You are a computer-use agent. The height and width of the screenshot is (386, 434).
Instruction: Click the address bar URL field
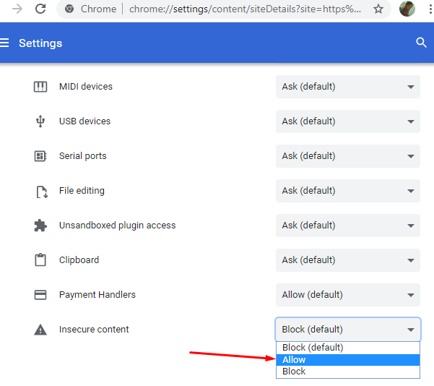pyautogui.click(x=245, y=9)
